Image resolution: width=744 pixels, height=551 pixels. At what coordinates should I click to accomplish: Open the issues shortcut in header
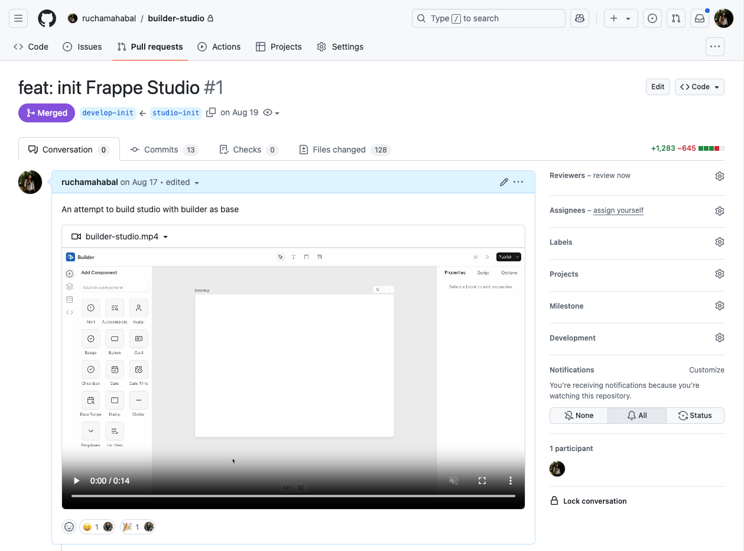[x=652, y=18]
